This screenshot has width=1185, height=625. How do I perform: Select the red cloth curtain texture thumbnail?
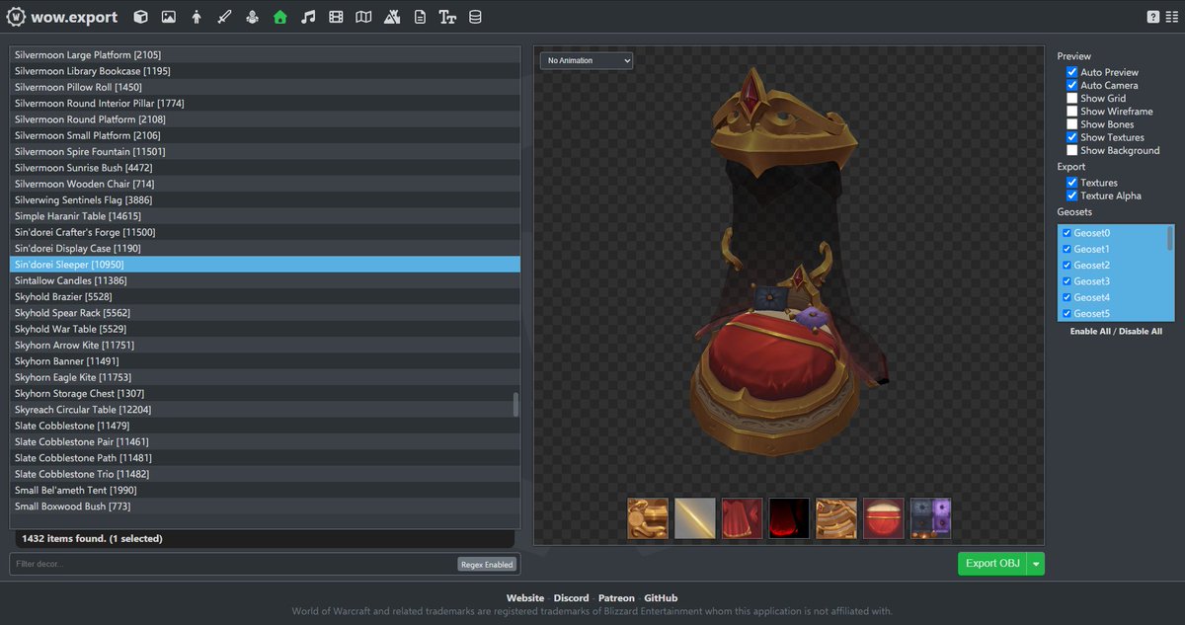[742, 518]
